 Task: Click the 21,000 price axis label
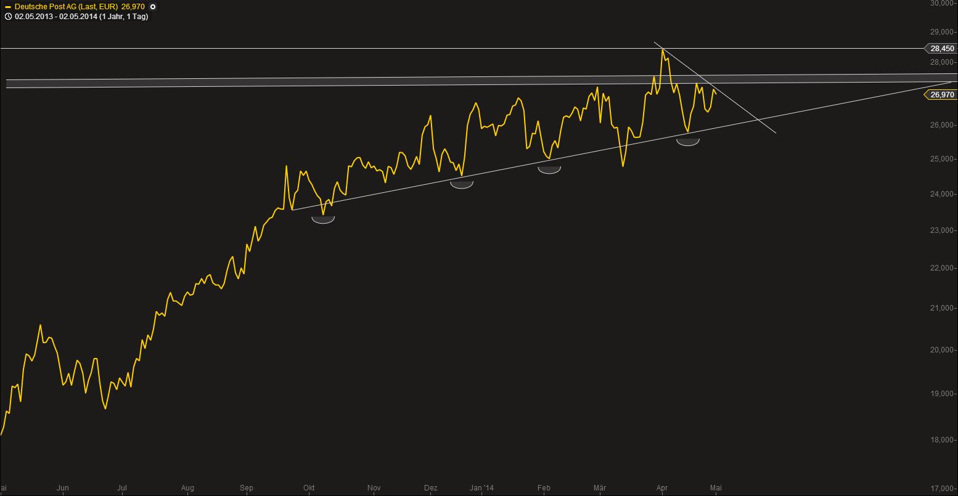pos(942,308)
